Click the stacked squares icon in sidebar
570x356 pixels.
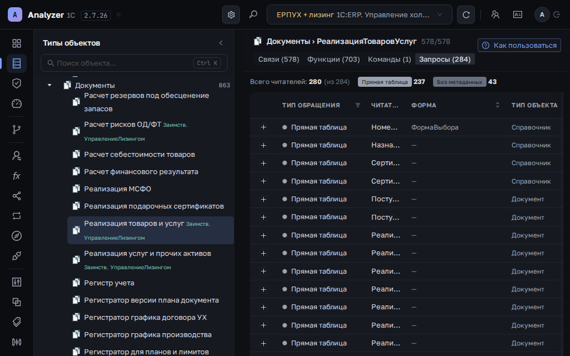pos(17,302)
